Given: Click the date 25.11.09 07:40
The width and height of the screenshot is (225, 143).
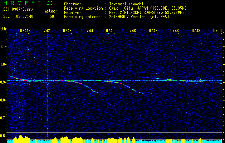Looking at the screenshot, I should [x=18, y=16].
